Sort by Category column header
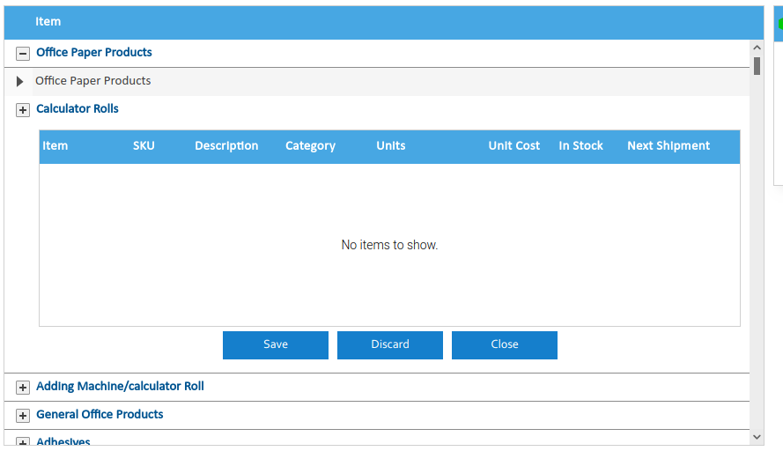 tap(310, 146)
